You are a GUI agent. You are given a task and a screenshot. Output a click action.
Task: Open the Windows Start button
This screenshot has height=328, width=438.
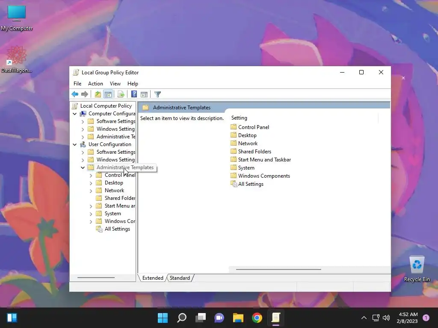click(x=163, y=318)
